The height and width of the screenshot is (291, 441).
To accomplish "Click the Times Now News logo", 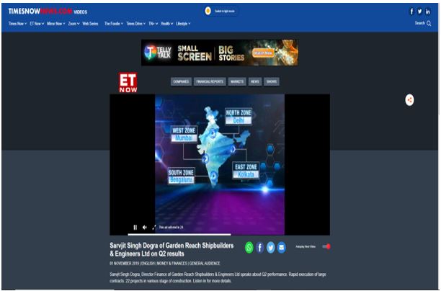I will point(40,12).
